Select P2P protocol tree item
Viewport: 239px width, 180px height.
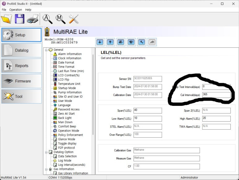[x=66, y=148]
